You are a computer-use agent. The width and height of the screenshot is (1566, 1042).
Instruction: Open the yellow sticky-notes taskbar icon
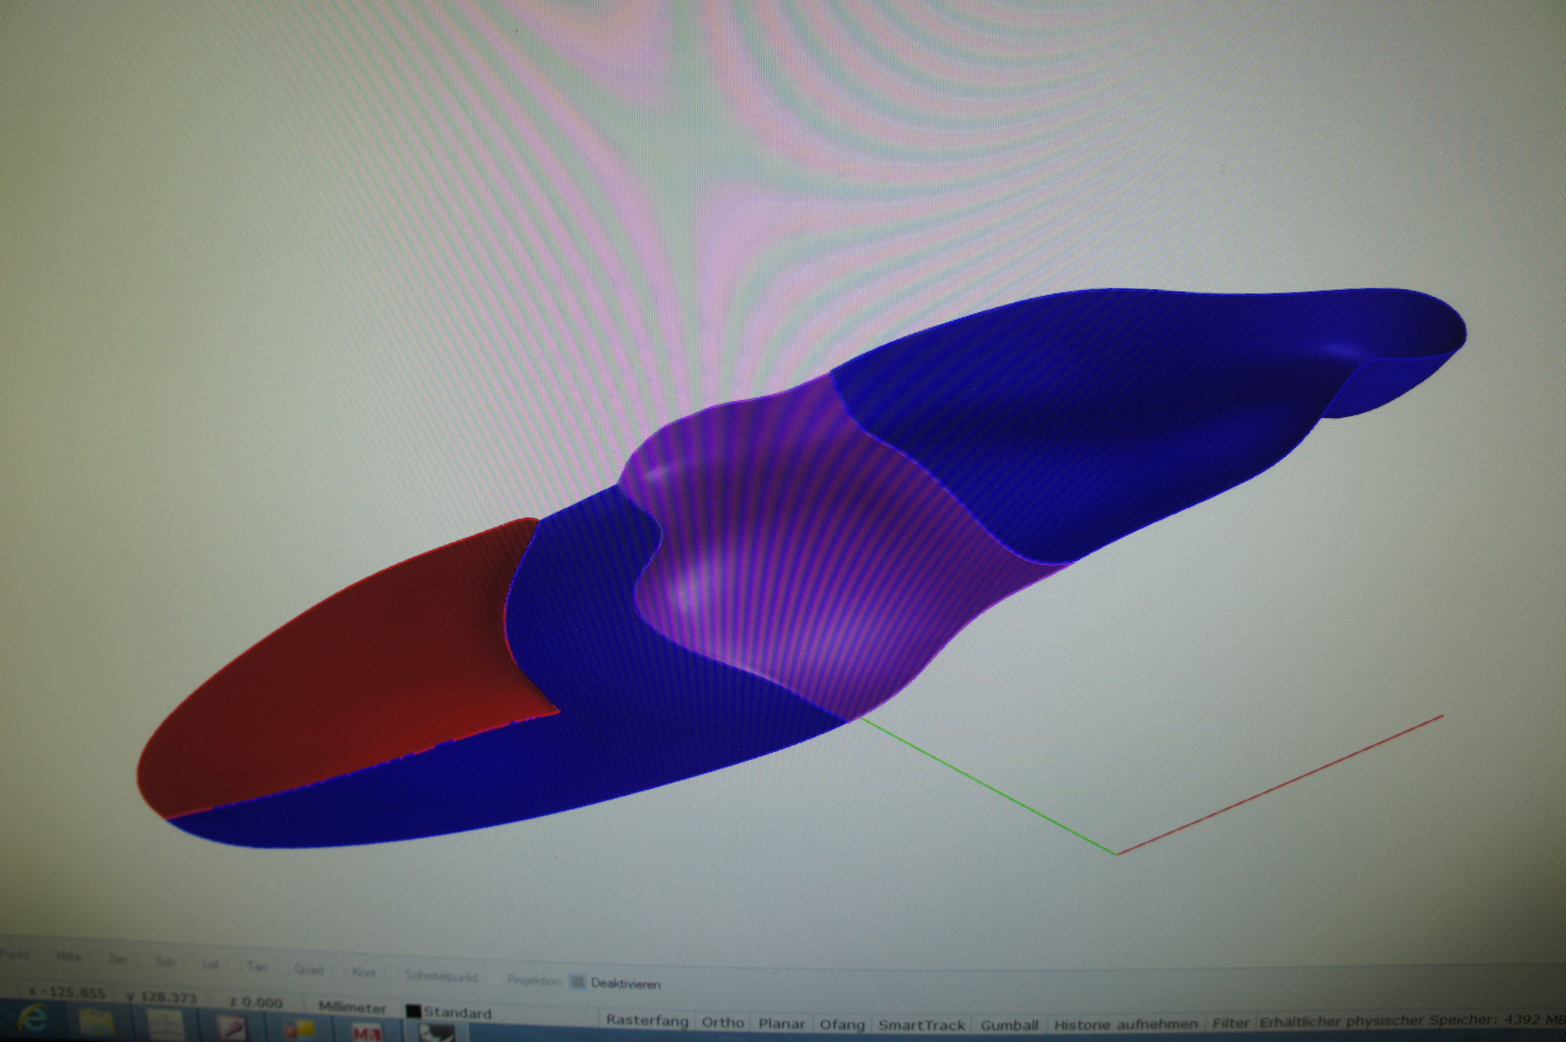pos(301,1031)
